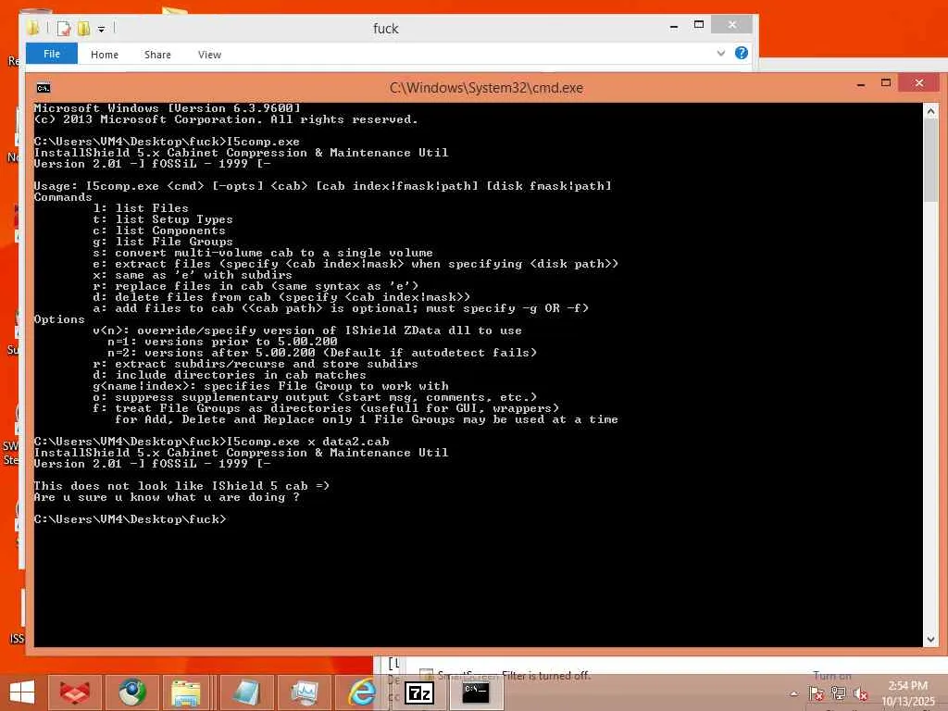Screen dimensions: 948x711
Task: Click 'SmartScreen Filter is turned off' text
Action: click(514, 675)
